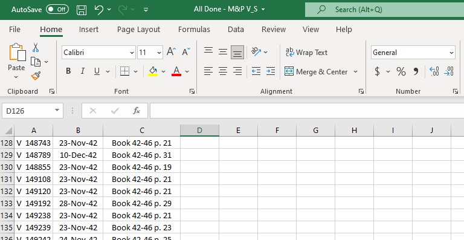Screen dimensions: 464x240
Task: Click the Comma Style icon
Action: (416, 71)
